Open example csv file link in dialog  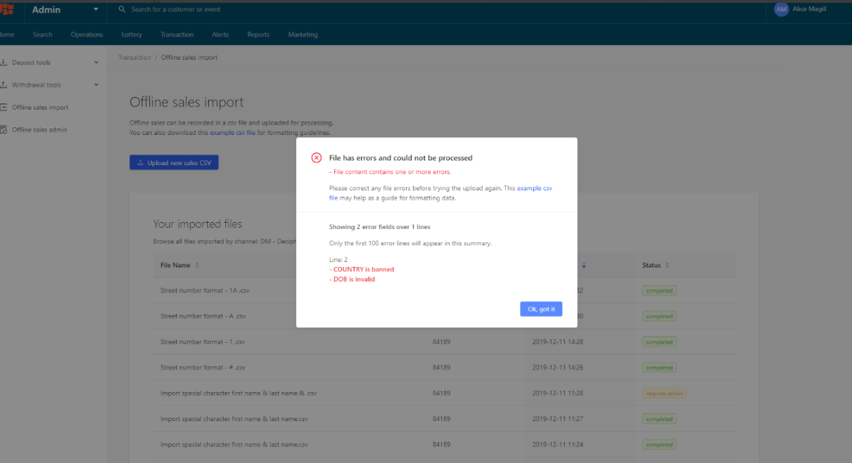pyautogui.click(x=535, y=189)
